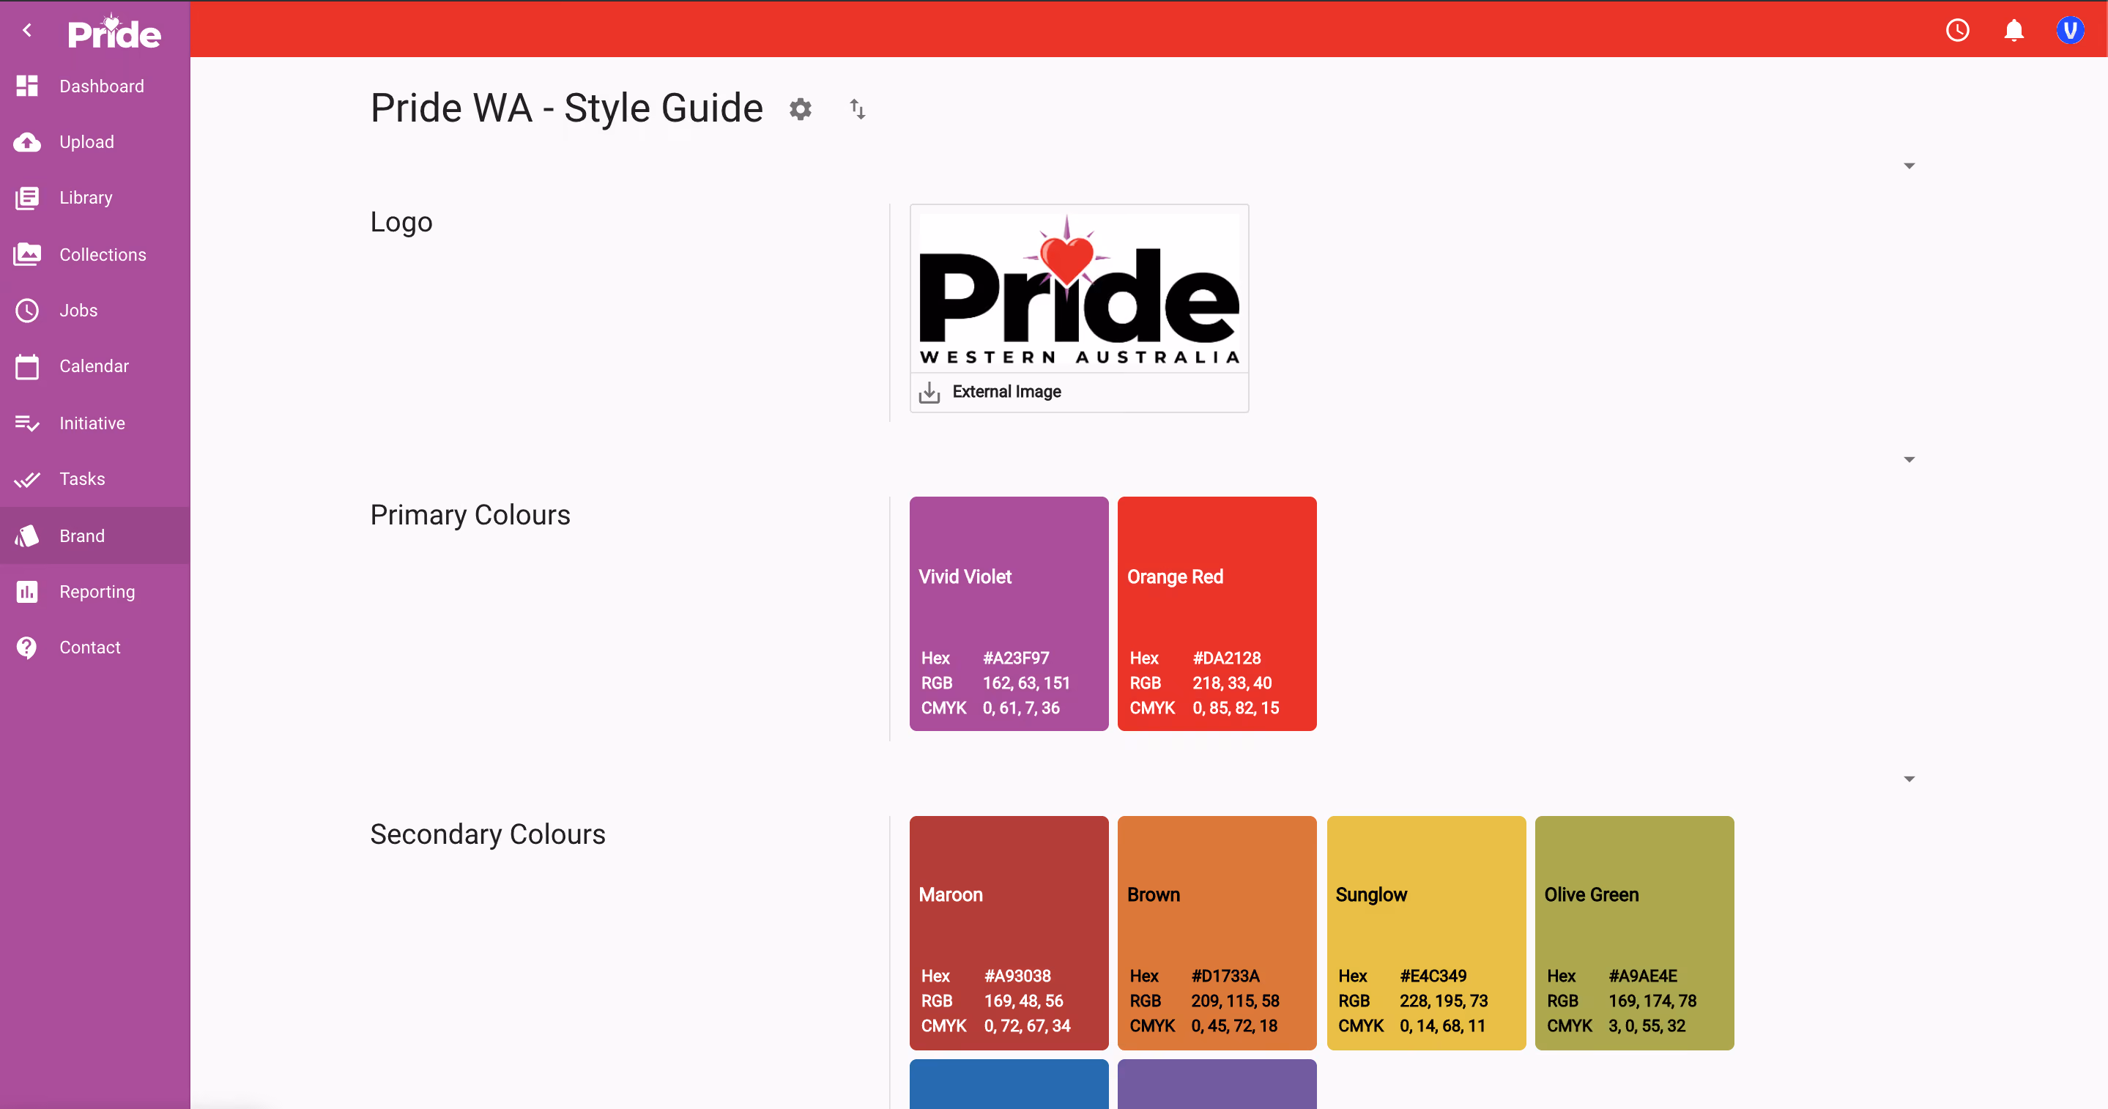Open Collections from the sidebar
Screen dimensions: 2108x1109
pos(95,254)
